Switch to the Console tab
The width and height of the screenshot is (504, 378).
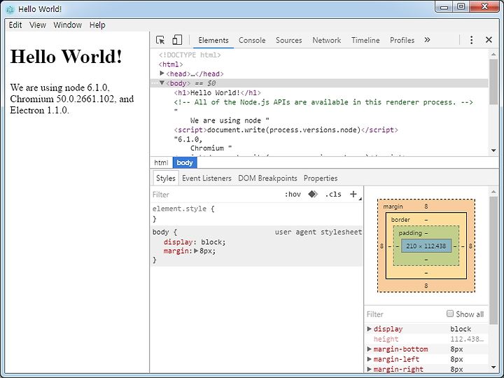tap(252, 40)
